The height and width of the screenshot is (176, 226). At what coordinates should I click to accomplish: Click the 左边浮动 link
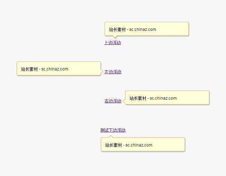(113, 72)
